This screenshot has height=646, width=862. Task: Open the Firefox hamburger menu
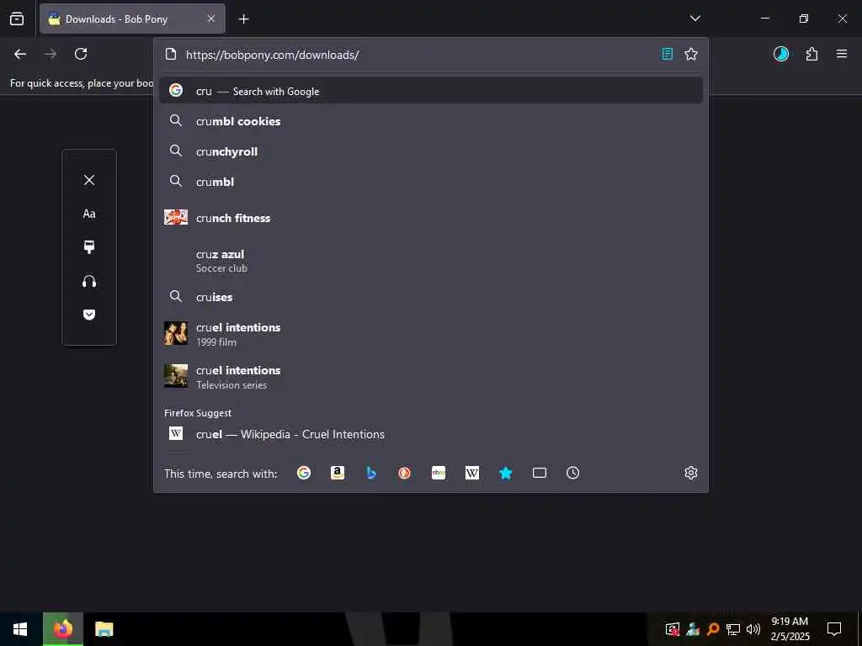(842, 54)
